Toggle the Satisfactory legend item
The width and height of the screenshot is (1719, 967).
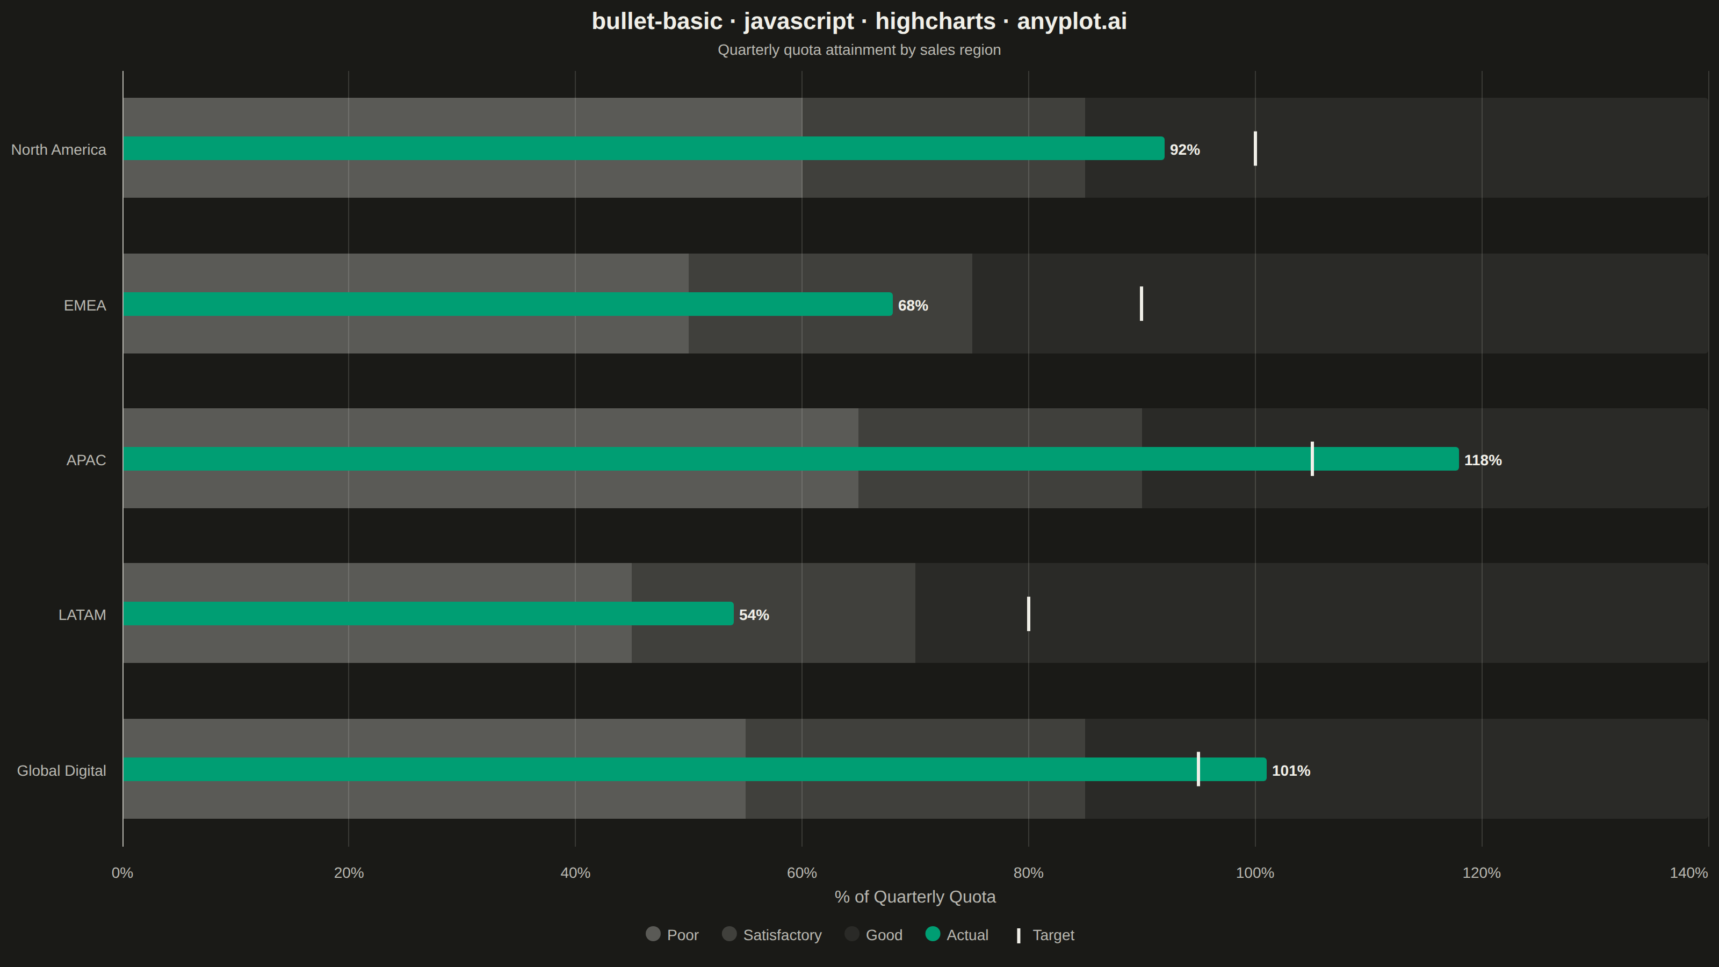click(x=771, y=935)
